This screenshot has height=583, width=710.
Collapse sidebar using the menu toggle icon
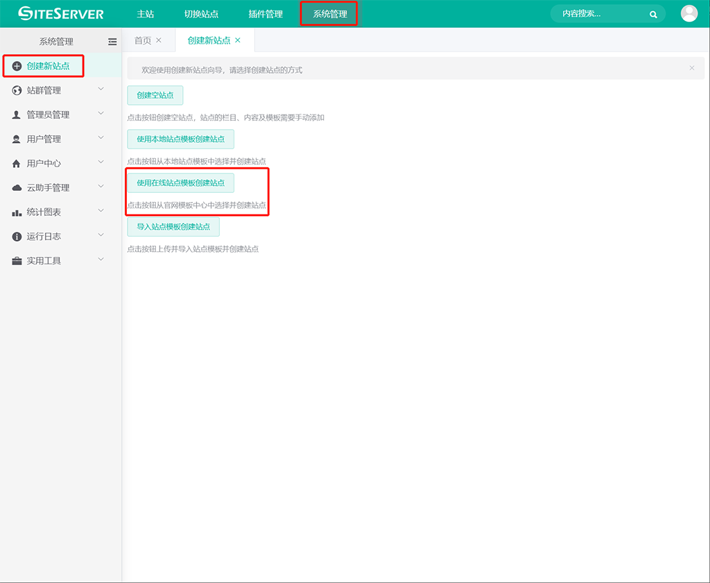tap(112, 42)
